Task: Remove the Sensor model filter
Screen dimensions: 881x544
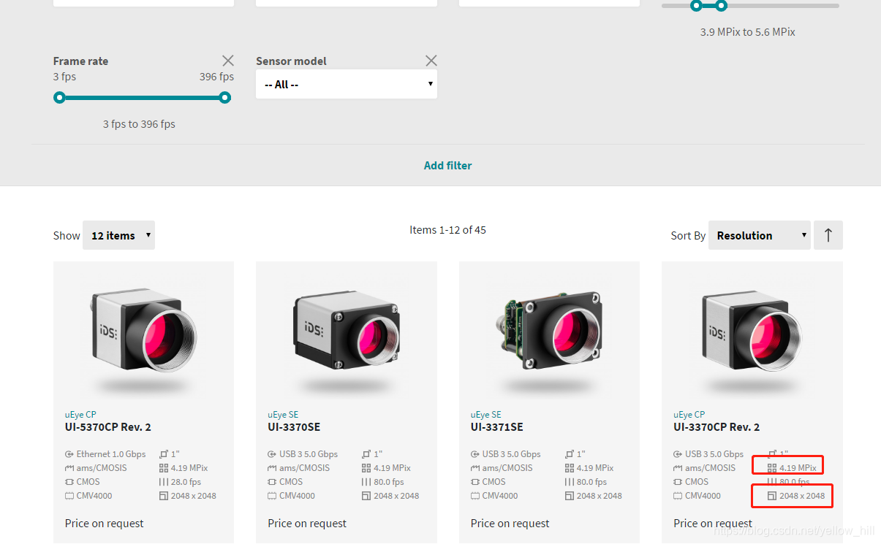Action: pyautogui.click(x=431, y=61)
